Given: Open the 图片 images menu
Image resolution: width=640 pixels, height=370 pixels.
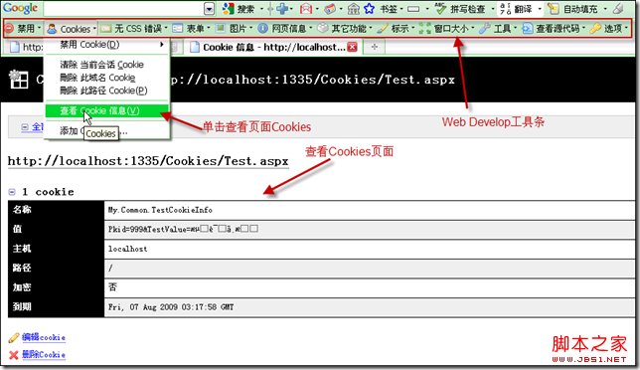Looking at the screenshot, I should [x=239, y=28].
